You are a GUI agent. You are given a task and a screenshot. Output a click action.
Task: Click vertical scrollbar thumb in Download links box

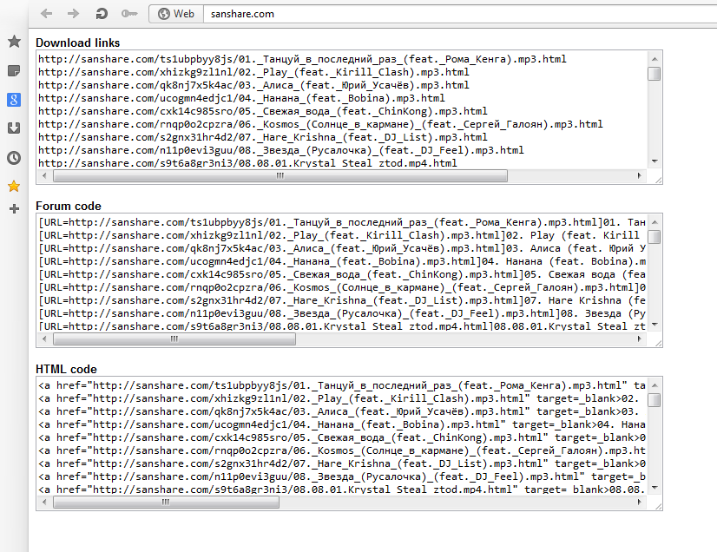[655, 74]
